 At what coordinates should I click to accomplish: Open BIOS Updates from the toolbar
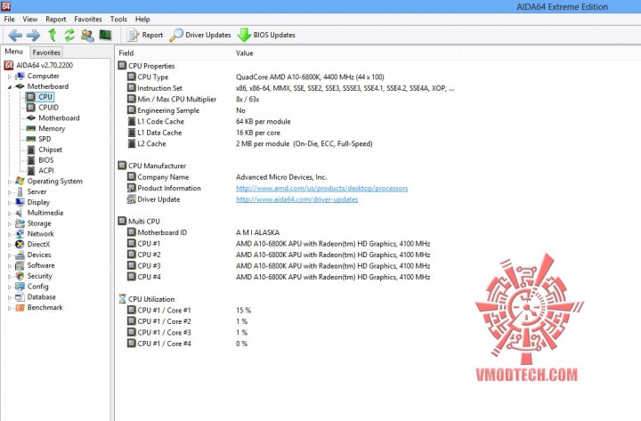pyautogui.click(x=266, y=35)
